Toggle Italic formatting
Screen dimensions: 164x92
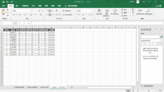tap(17, 15)
